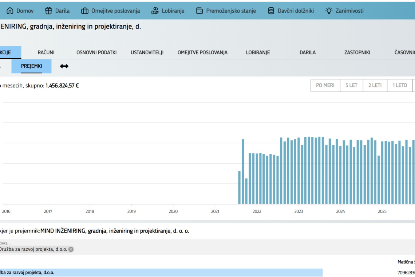
Task: Choose the 2 LETI range button
Action: pyautogui.click(x=375, y=85)
